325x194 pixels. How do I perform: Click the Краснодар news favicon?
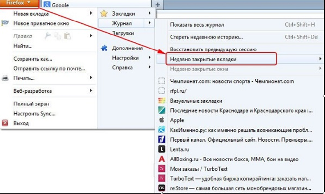(162, 110)
